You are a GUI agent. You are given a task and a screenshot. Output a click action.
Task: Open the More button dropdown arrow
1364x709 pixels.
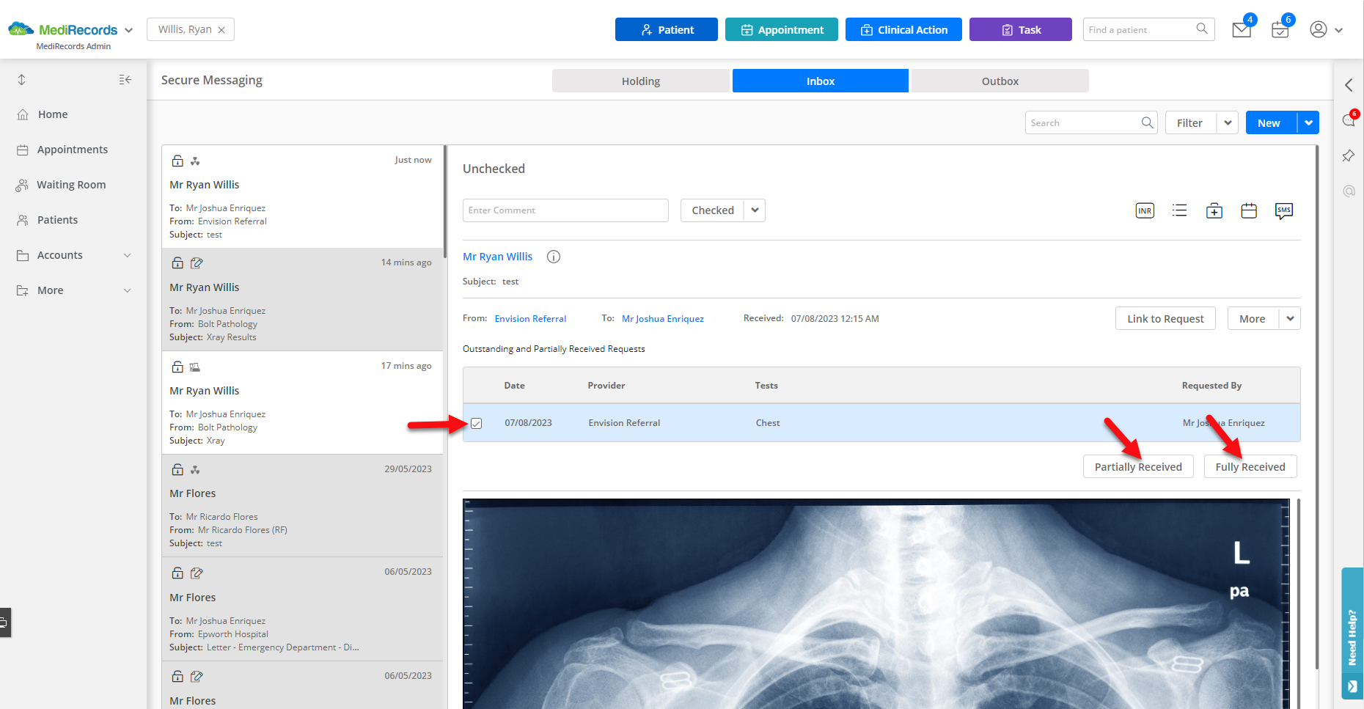[1290, 318]
